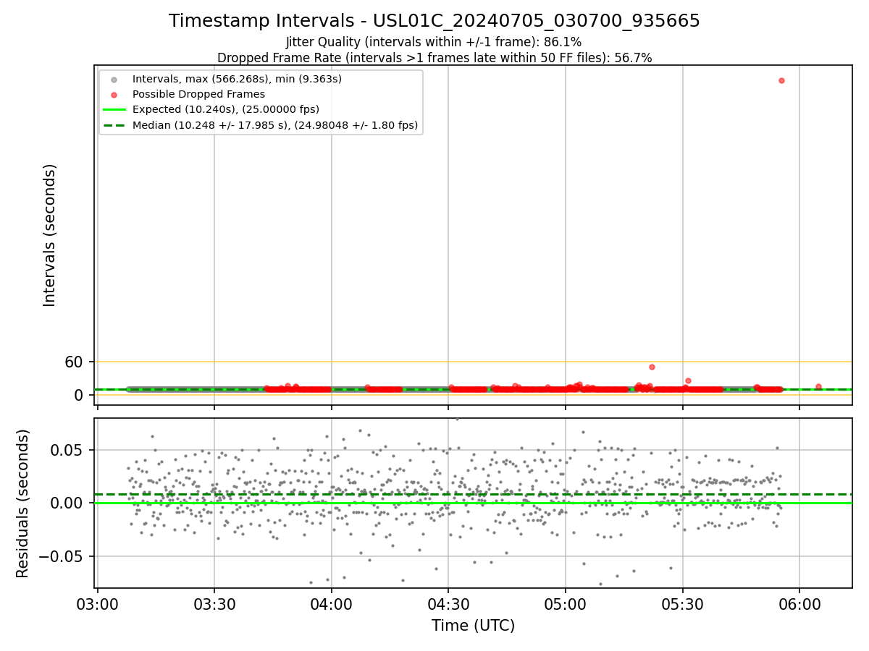
Task: Click the '03:30' time tick label
Action: (x=214, y=604)
